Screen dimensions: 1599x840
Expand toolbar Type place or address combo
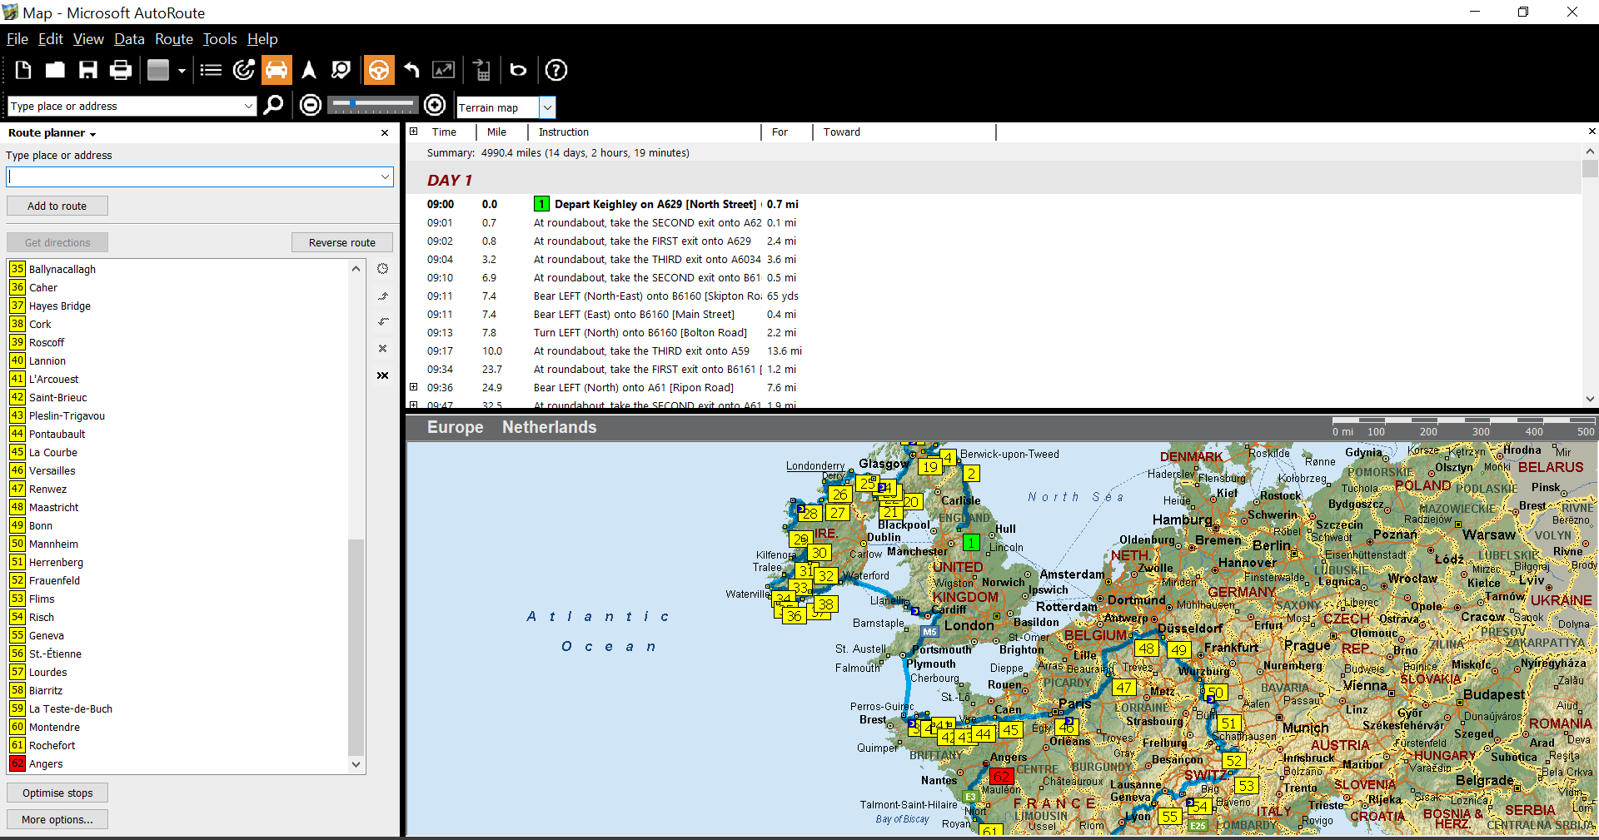248,106
